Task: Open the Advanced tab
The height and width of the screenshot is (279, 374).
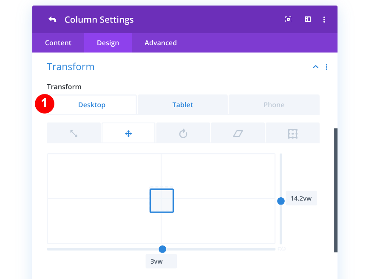Action: coord(161,43)
